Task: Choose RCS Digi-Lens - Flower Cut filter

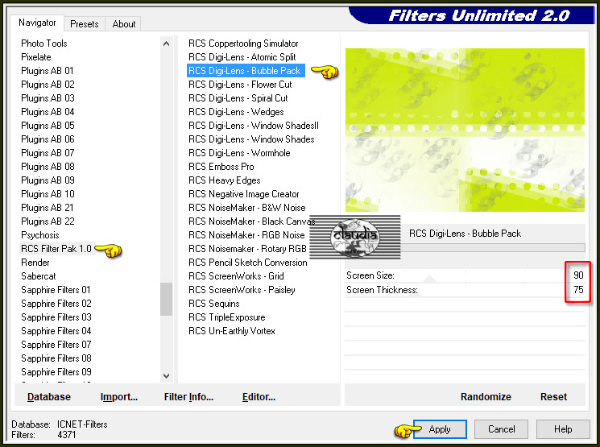Action: point(240,85)
